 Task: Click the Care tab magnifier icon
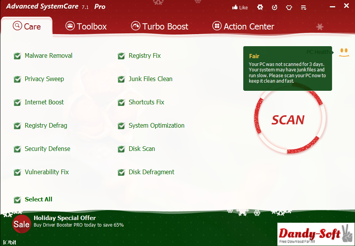[18, 26]
